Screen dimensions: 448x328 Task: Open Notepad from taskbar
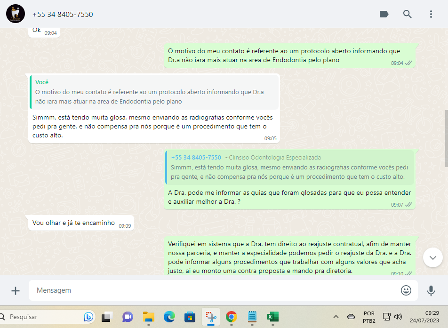(x=252, y=317)
